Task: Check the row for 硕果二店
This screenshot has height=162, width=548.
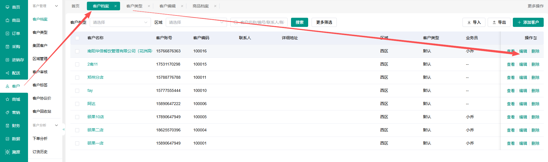Action: pos(77,130)
